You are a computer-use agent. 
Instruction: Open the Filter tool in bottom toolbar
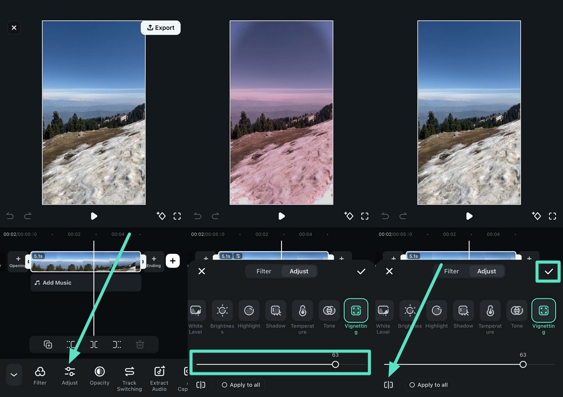40,375
